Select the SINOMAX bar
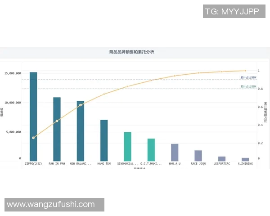Image resolution: width=270 pixels, height=216 pixels. click(x=128, y=146)
